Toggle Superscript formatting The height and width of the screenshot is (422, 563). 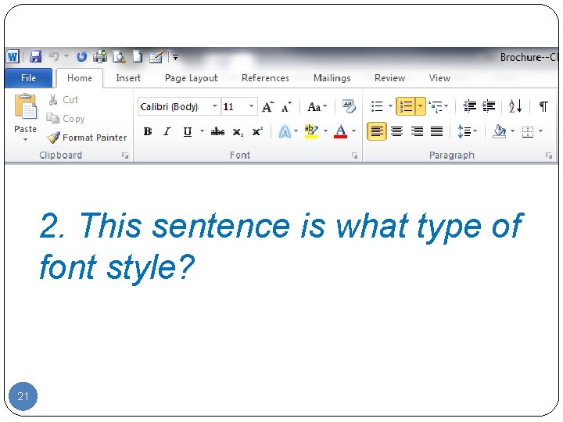point(257,132)
